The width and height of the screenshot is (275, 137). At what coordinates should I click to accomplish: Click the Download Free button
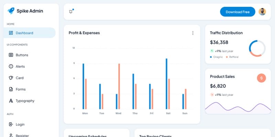tap(238, 12)
